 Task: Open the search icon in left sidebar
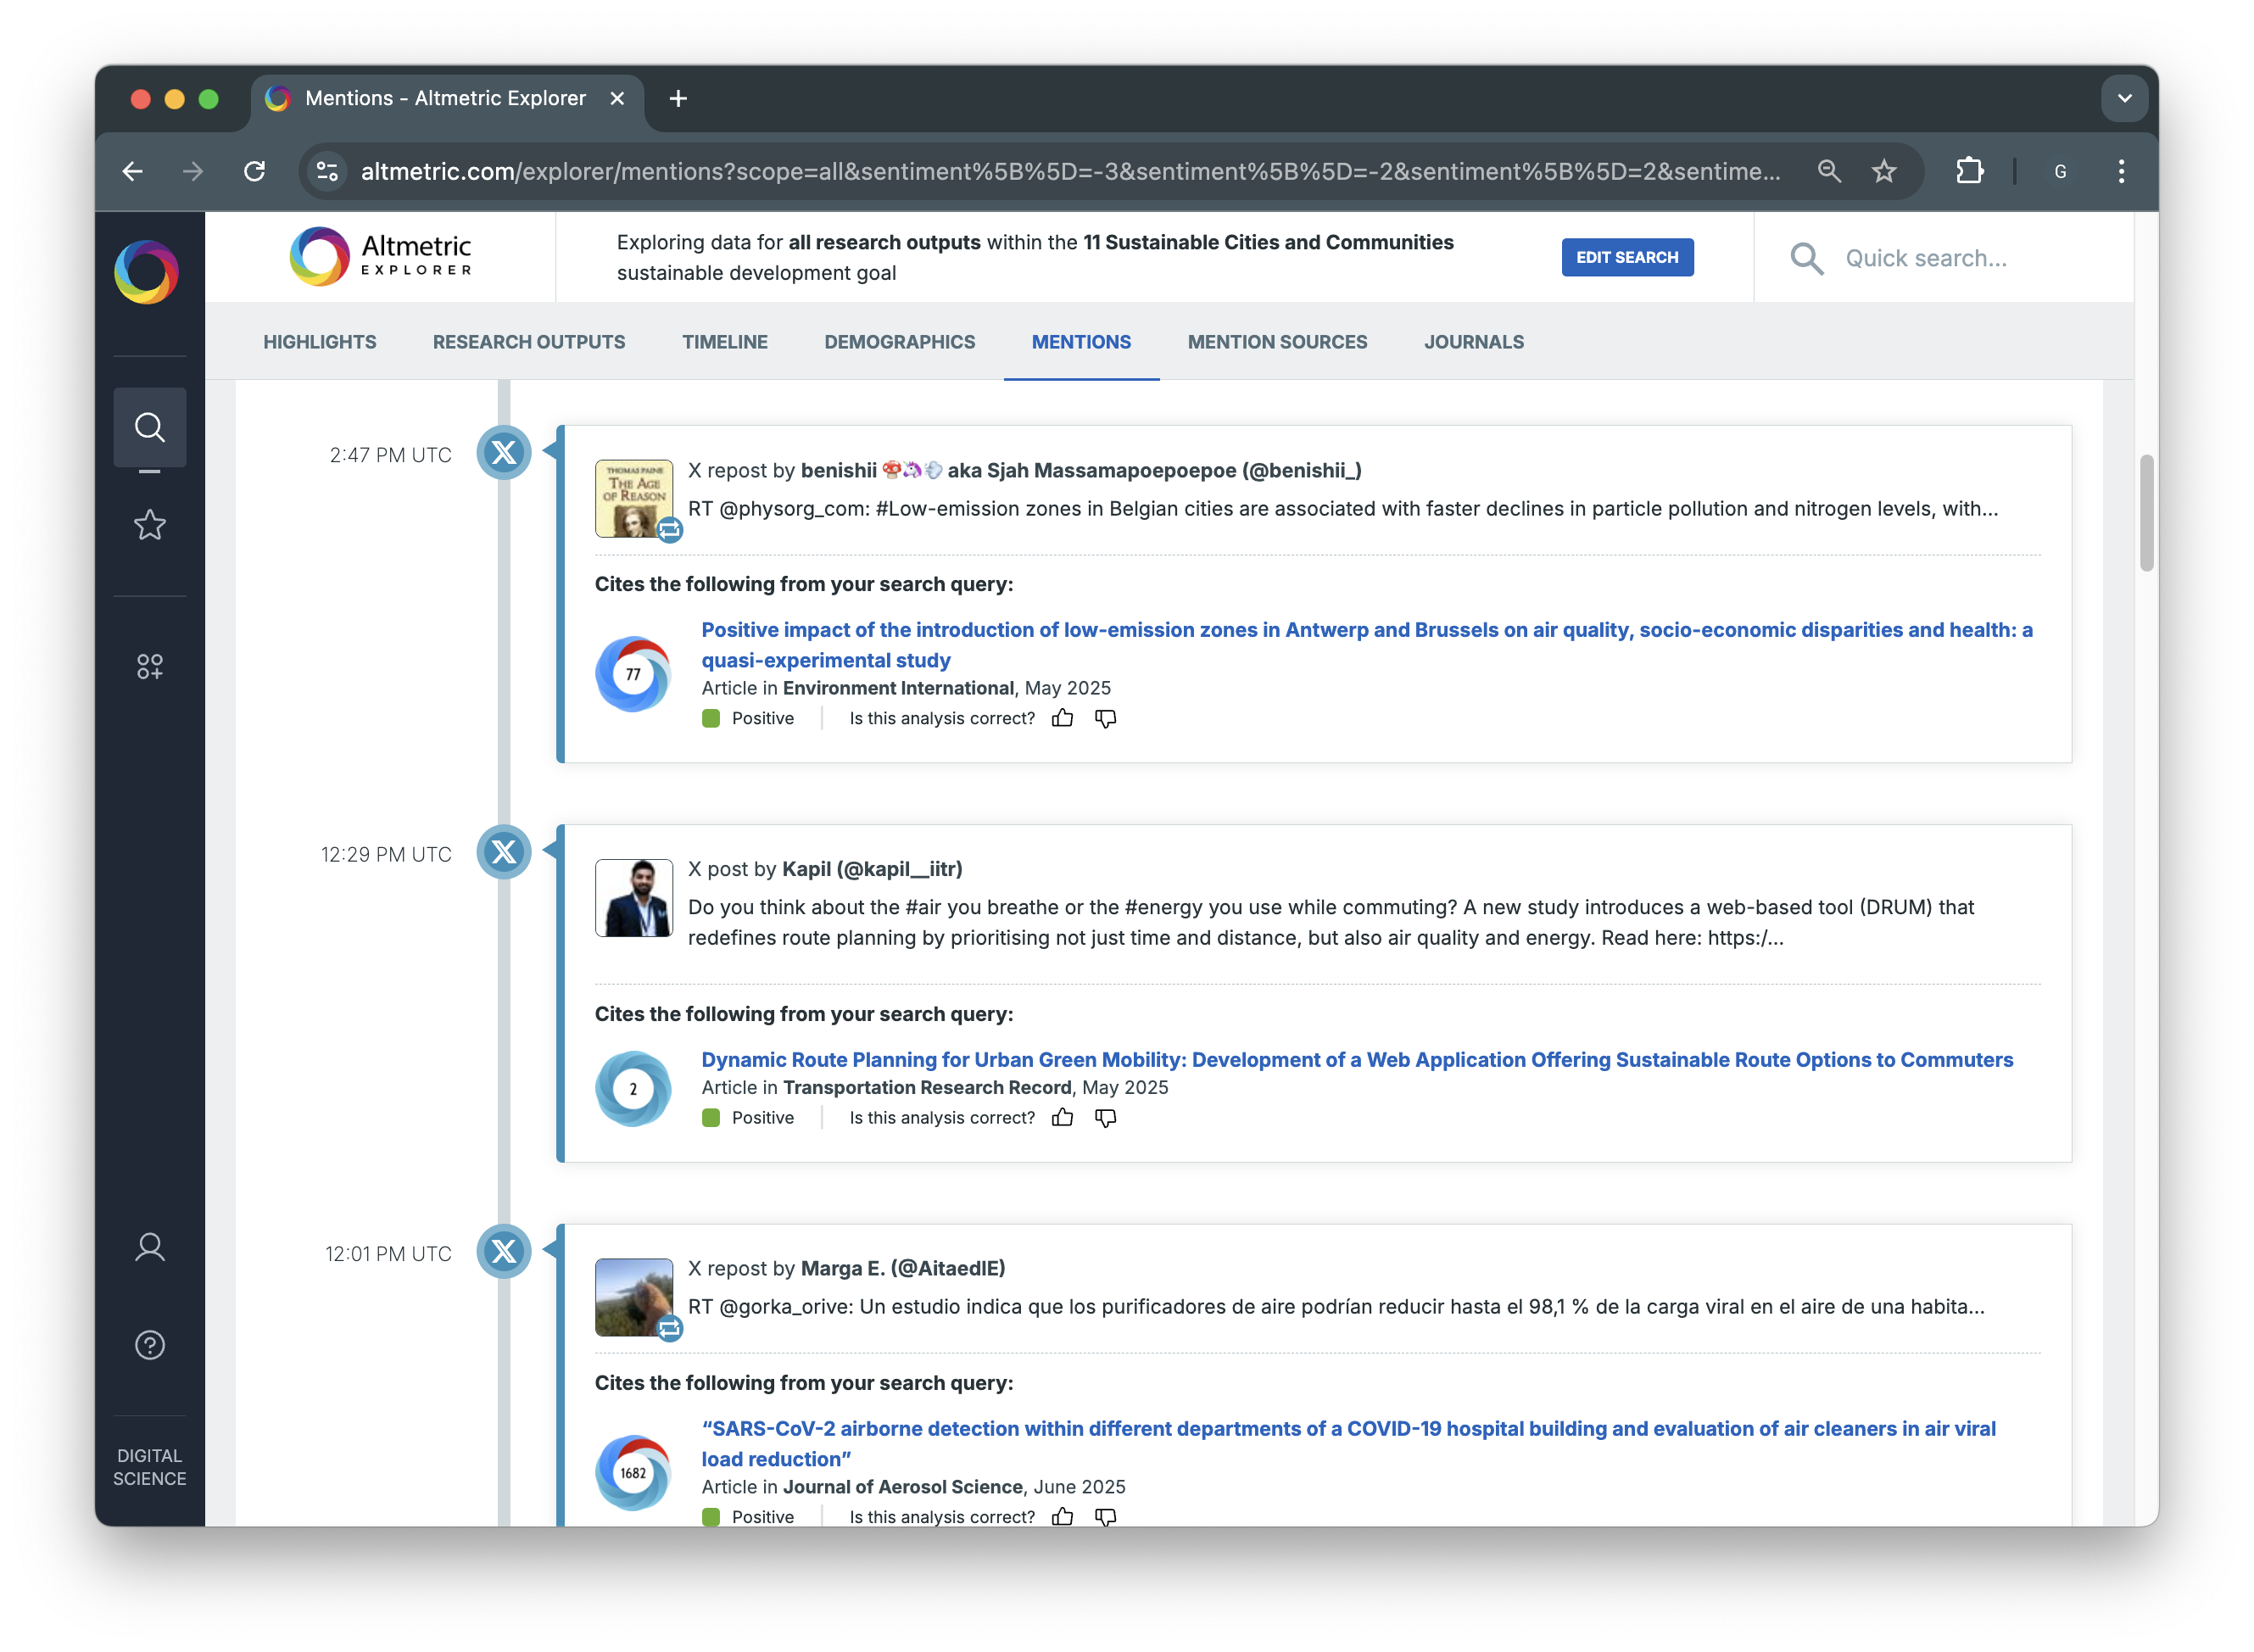[x=149, y=428]
